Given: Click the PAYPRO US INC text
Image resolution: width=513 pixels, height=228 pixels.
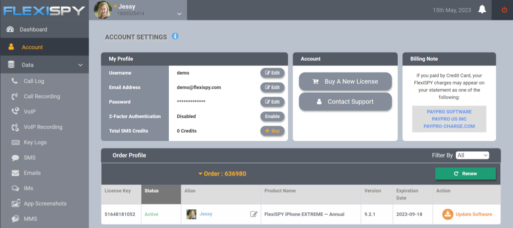Looking at the screenshot, I should [x=449, y=119].
